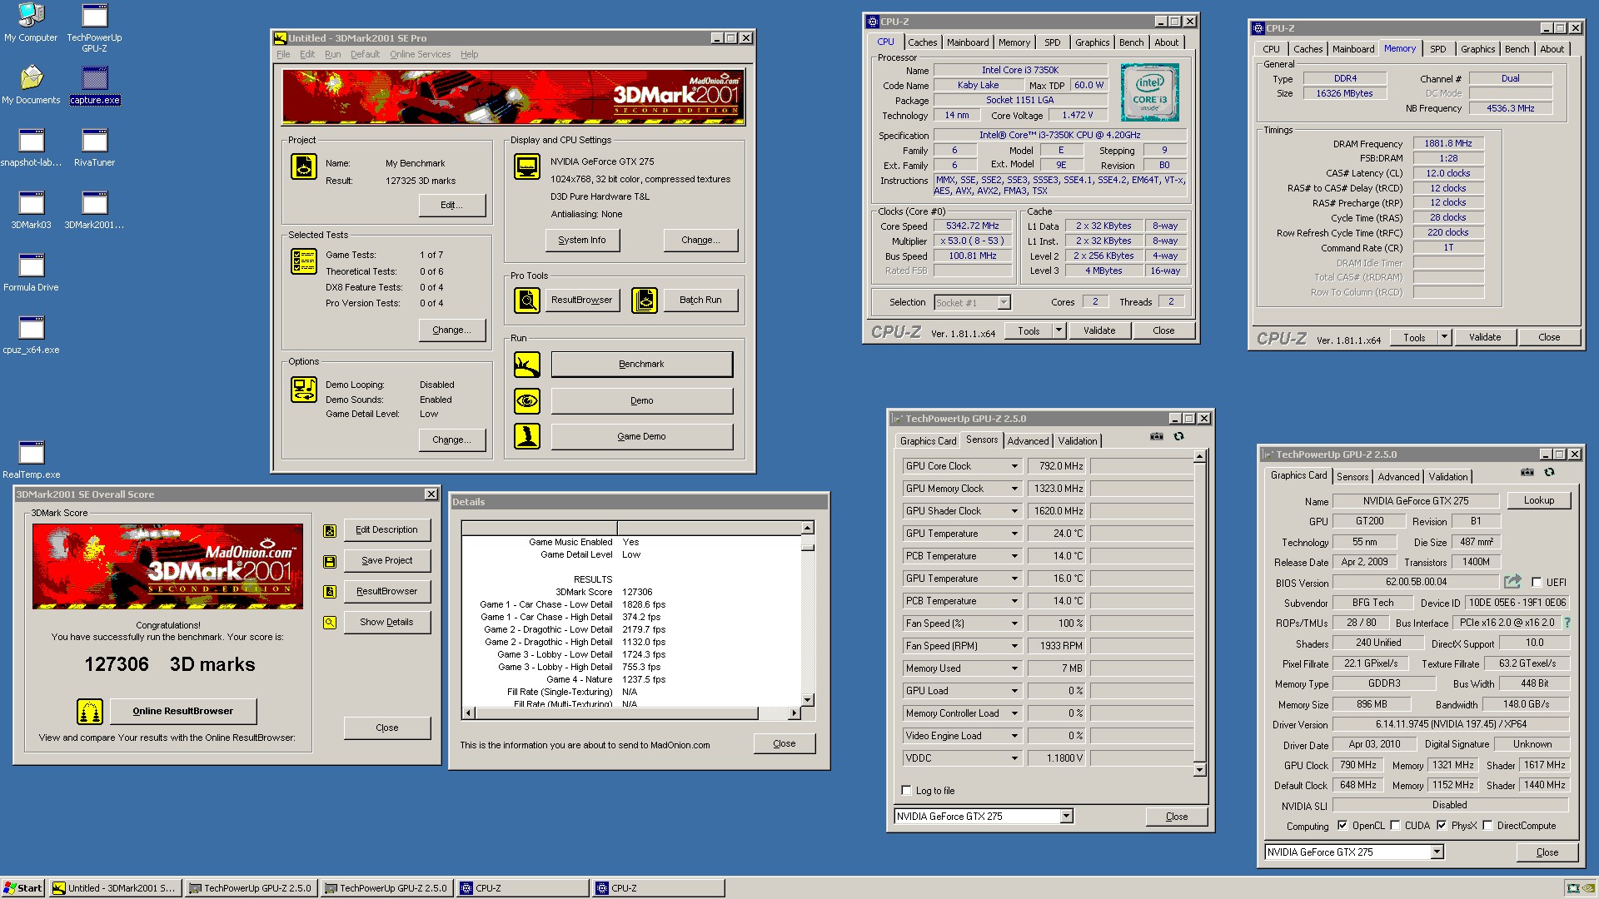The height and width of the screenshot is (899, 1599).
Task: Click the Online ResultBrowser yellow icon
Action: coord(90,712)
